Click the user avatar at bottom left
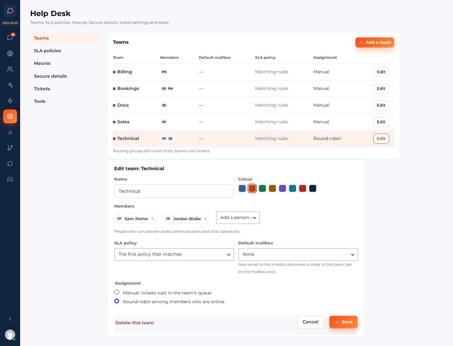453x346 pixels. (x=10, y=335)
